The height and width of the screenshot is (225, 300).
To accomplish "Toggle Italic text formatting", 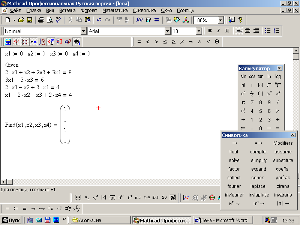I will [x=218, y=31].
